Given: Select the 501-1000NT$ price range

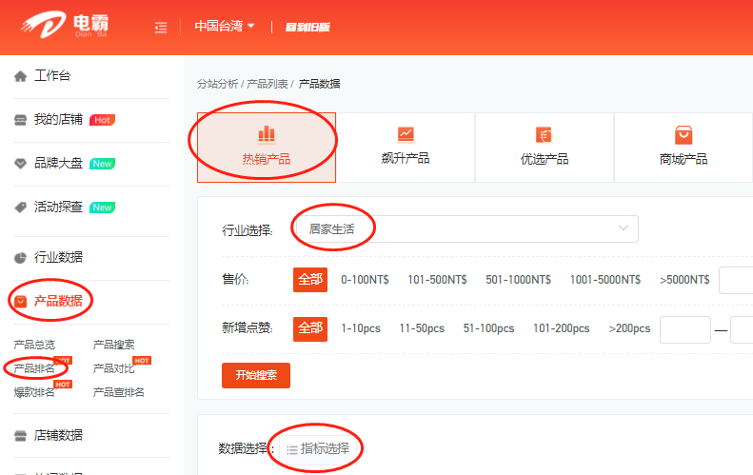Looking at the screenshot, I should [x=518, y=280].
